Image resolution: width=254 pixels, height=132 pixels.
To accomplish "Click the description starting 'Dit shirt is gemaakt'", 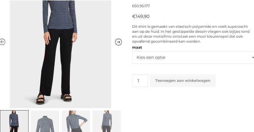I will 191,34.
